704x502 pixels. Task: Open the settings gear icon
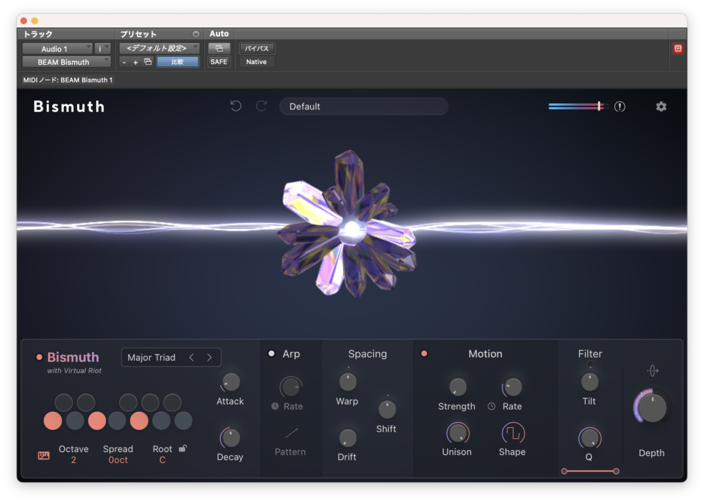(661, 107)
